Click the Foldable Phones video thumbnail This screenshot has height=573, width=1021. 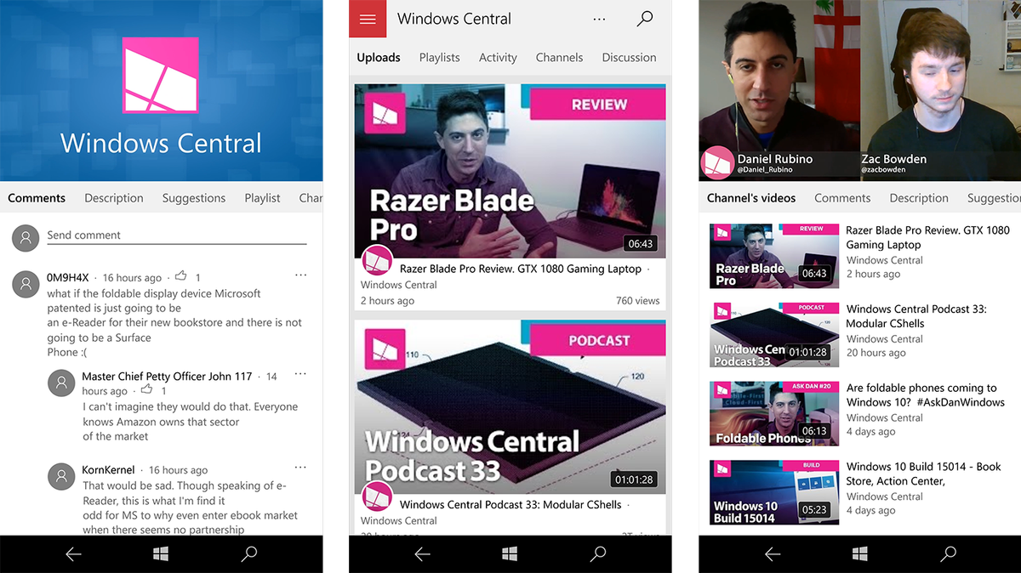click(x=773, y=413)
